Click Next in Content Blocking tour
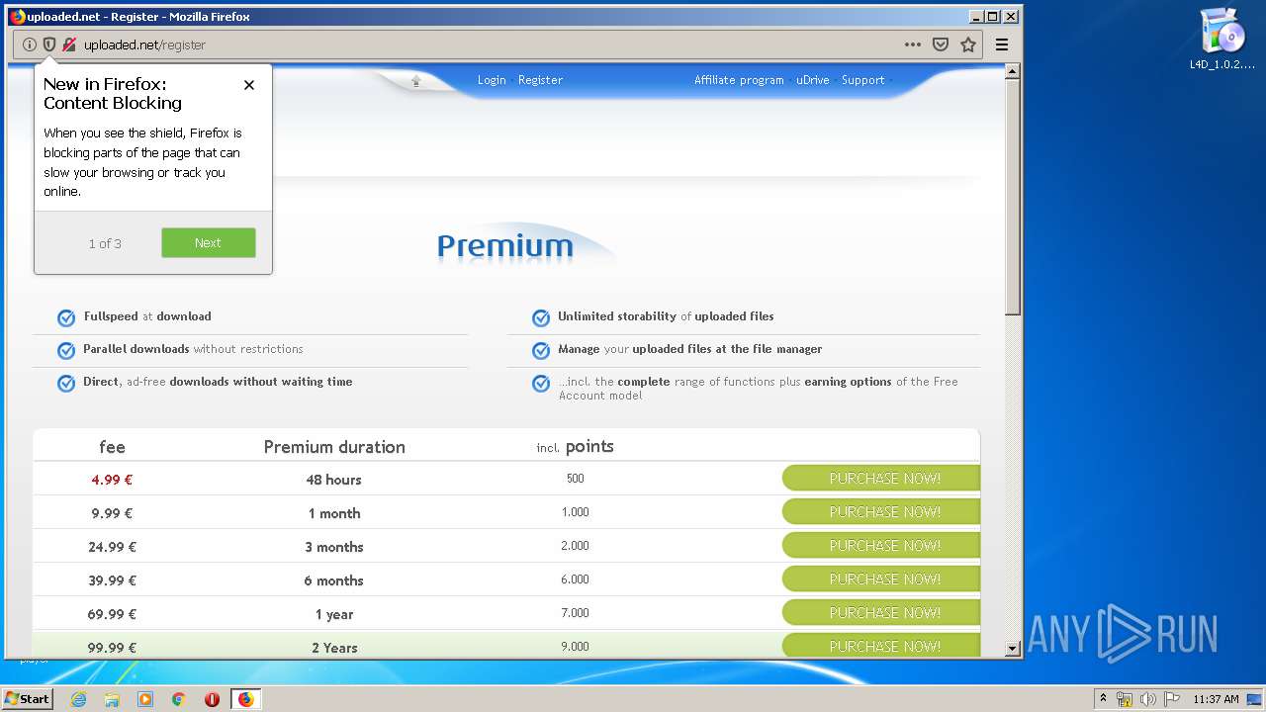The height and width of the screenshot is (712, 1266). (209, 243)
